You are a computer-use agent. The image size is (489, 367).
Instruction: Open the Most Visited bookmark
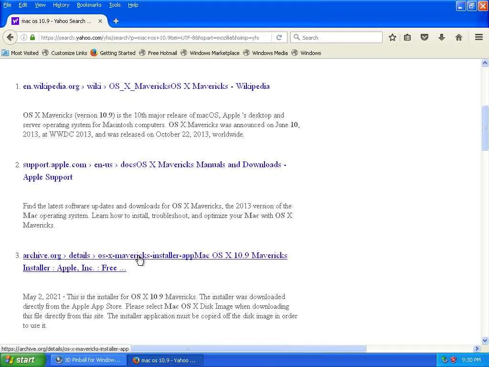pos(20,53)
